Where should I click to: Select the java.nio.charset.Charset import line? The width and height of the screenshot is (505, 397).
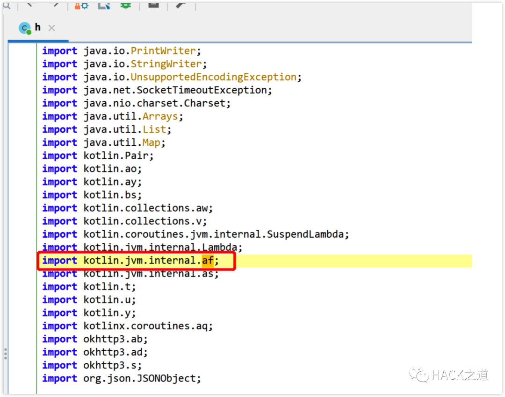[137, 104]
